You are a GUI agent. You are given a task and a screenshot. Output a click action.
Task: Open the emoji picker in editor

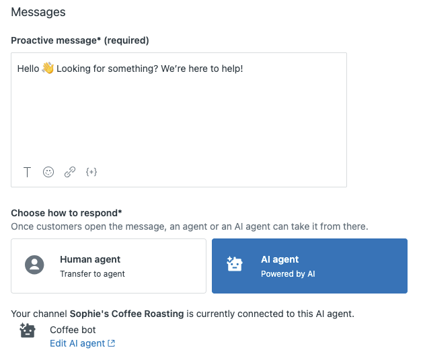[48, 172]
